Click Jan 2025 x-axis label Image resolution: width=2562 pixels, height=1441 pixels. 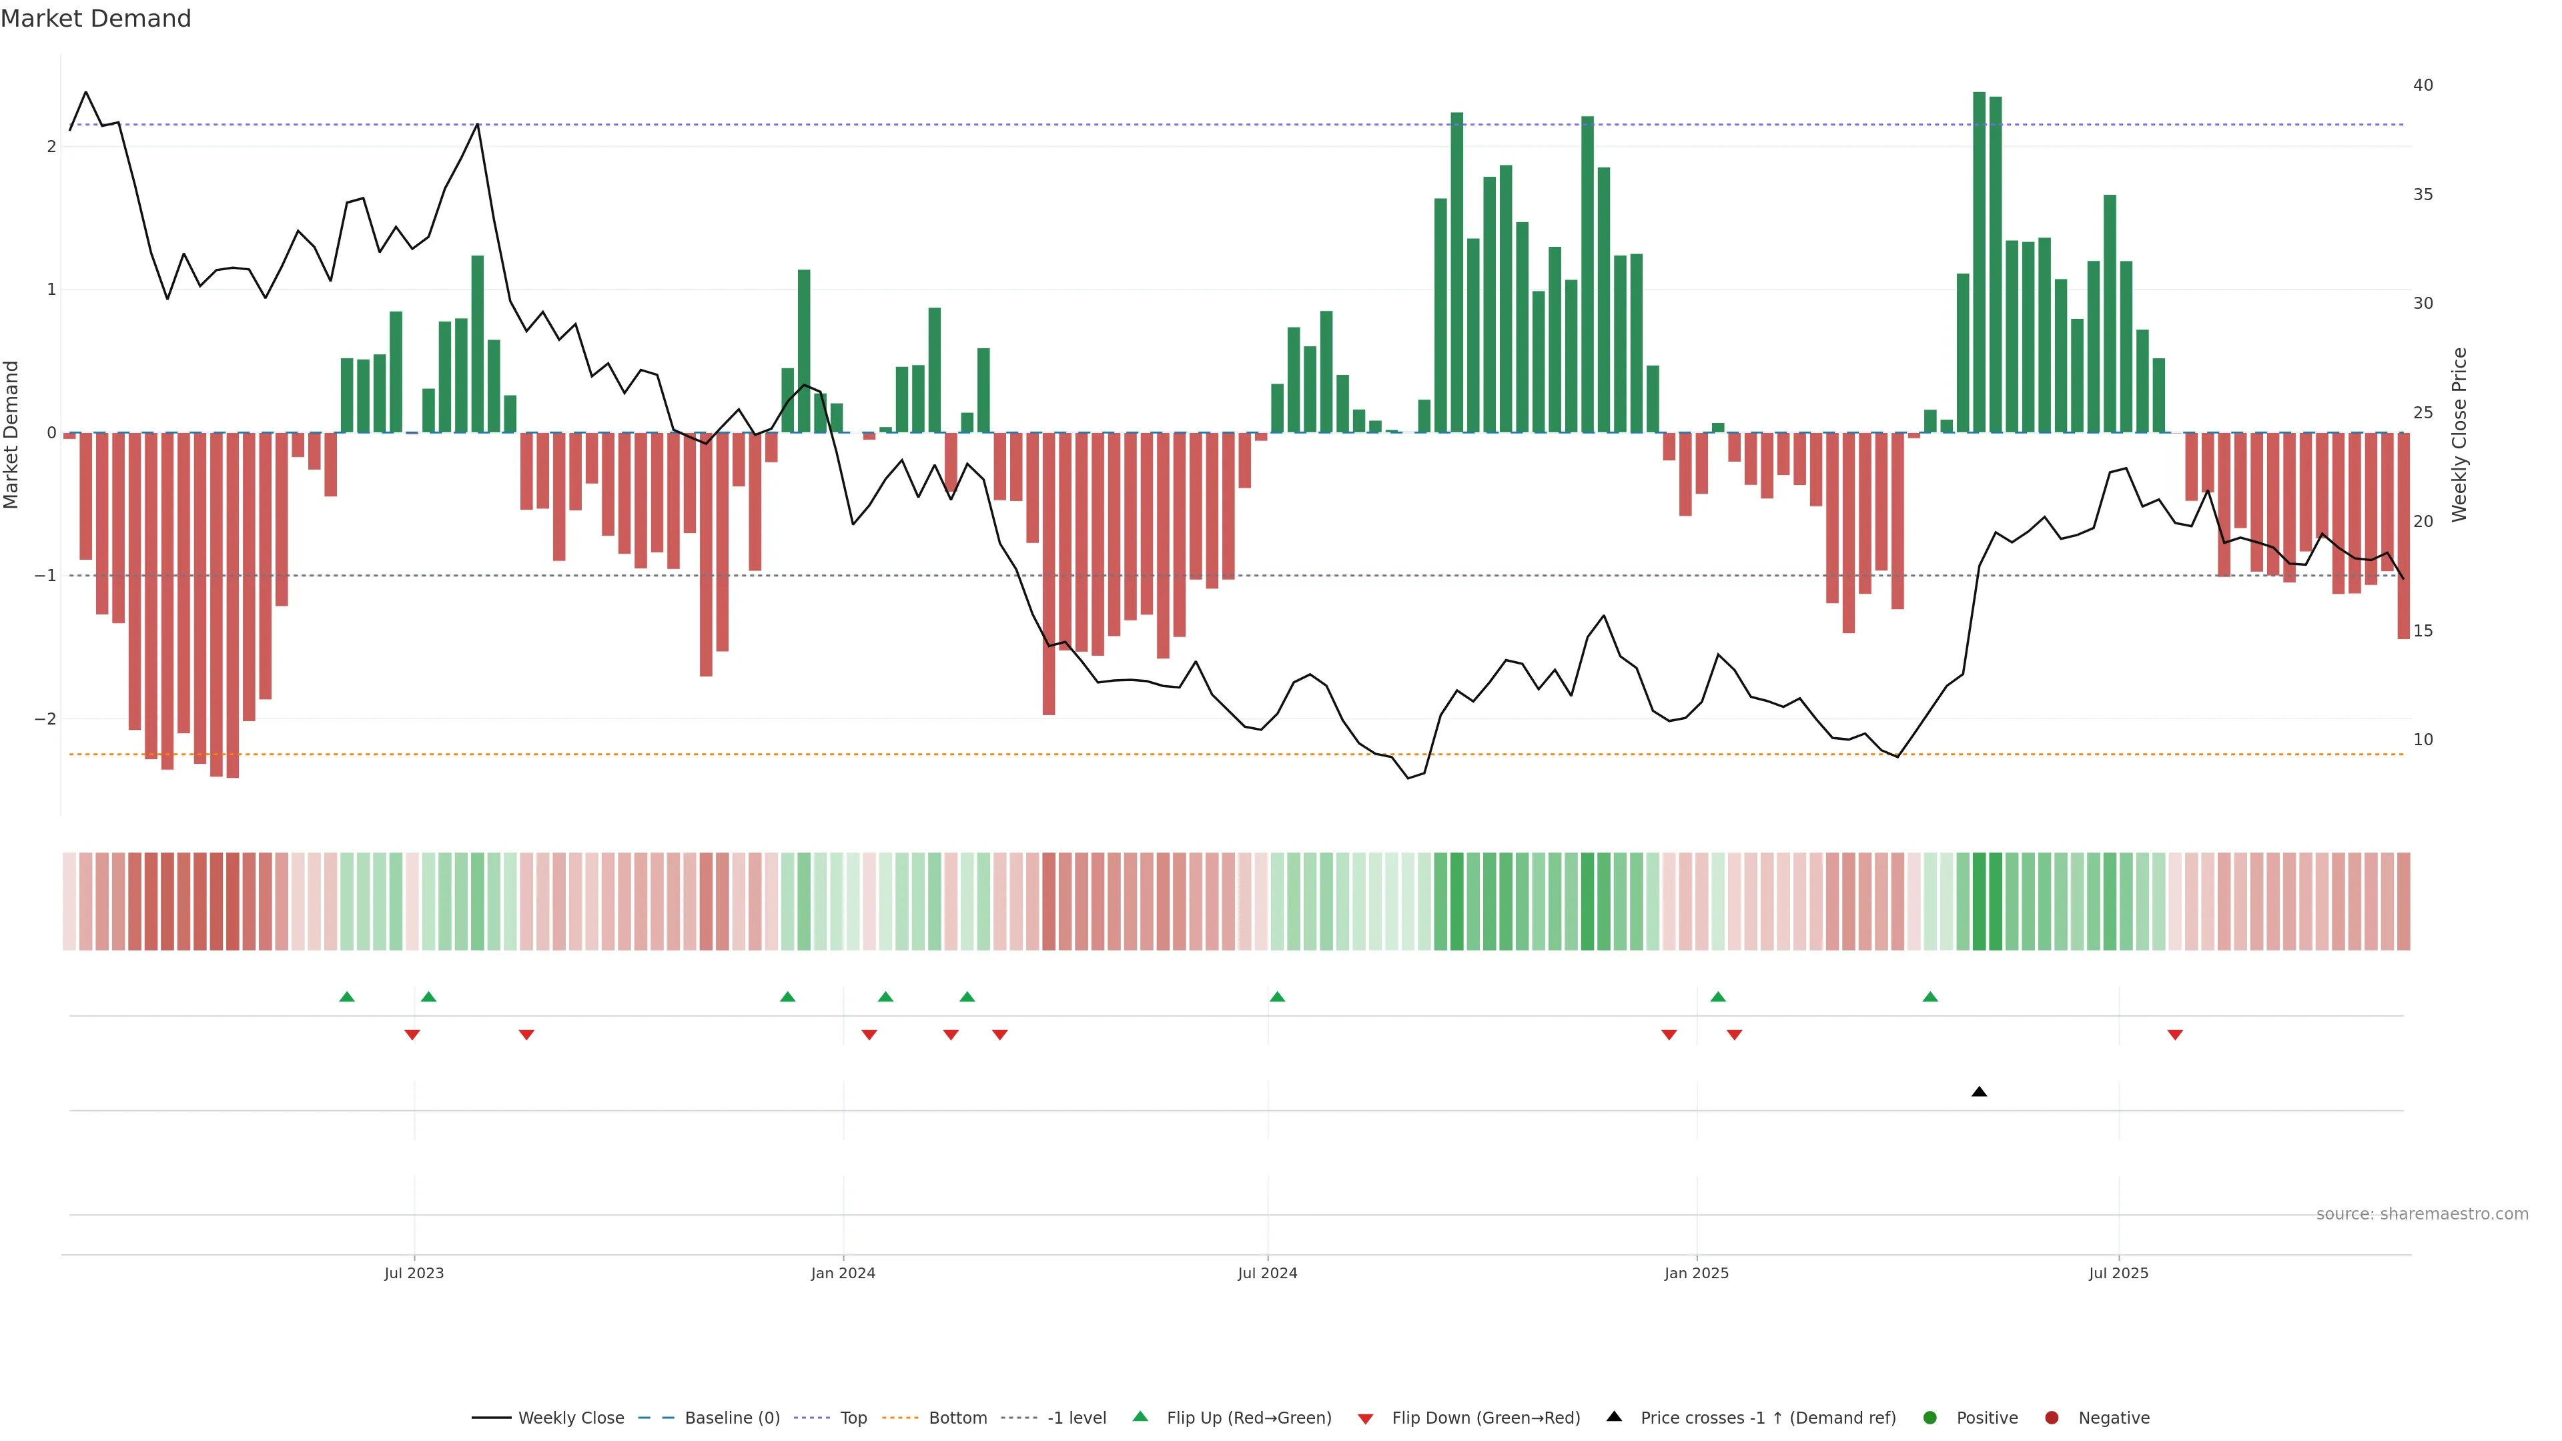coord(1696,1273)
